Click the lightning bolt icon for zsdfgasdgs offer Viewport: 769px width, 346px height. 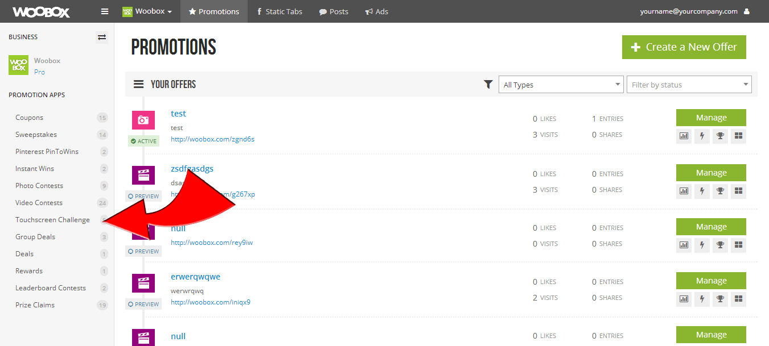coord(702,191)
